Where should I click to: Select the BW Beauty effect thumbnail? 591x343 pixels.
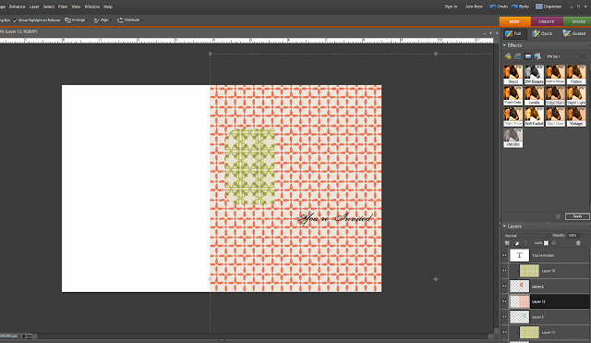(x=534, y=74)
